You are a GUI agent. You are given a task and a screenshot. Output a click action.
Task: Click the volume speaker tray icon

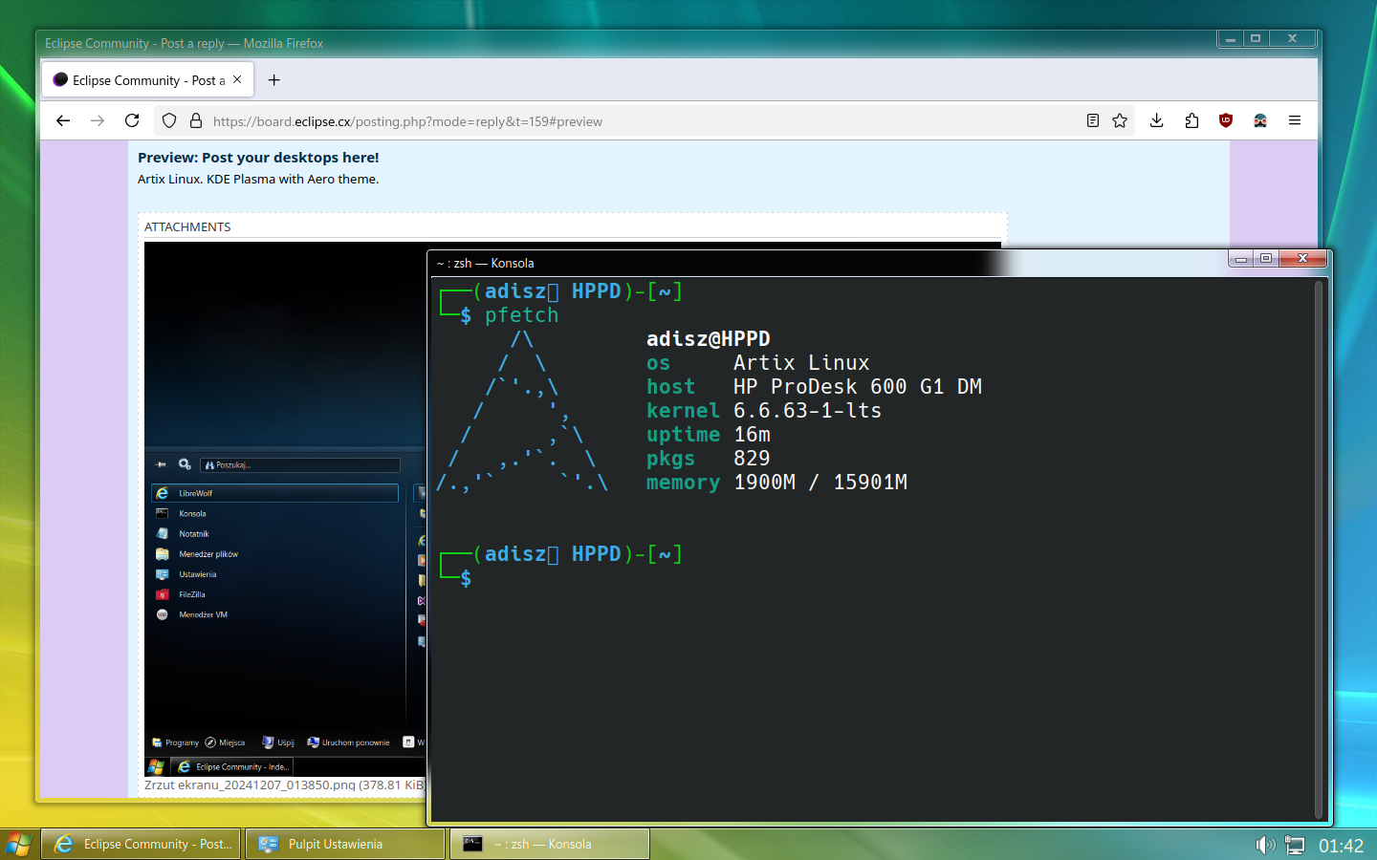point(1264,845)
